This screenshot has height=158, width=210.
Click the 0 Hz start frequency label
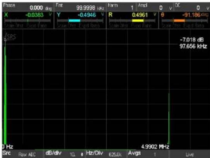click(7, 147)
